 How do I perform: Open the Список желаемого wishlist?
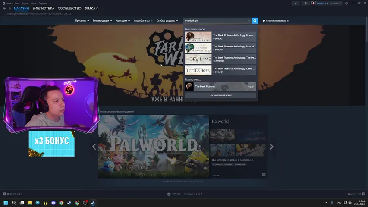(x=276, y=21)
